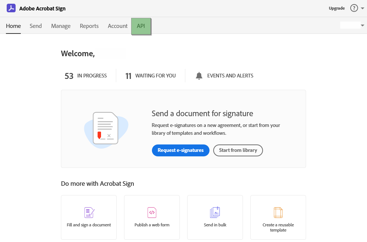Click the Send in bulk icon
The width and height of the screenshot is (367, 242).
tap(215, 213)
